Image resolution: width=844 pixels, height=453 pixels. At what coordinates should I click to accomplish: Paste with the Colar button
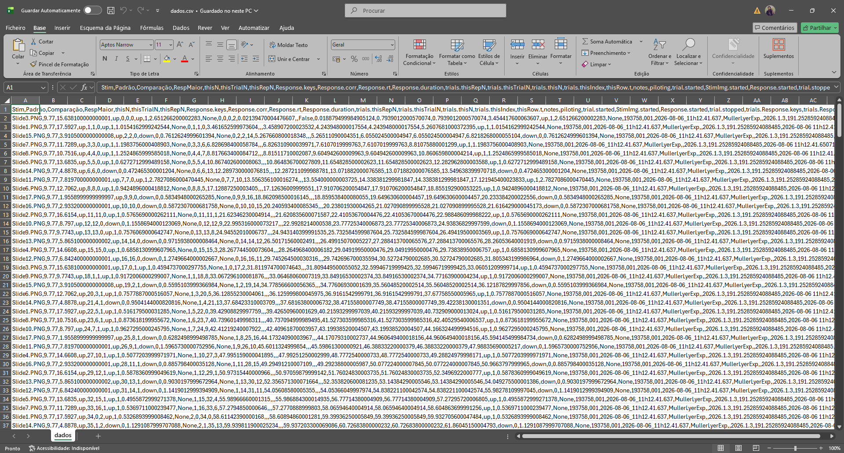pyautogui.click(x=18, y=49)
